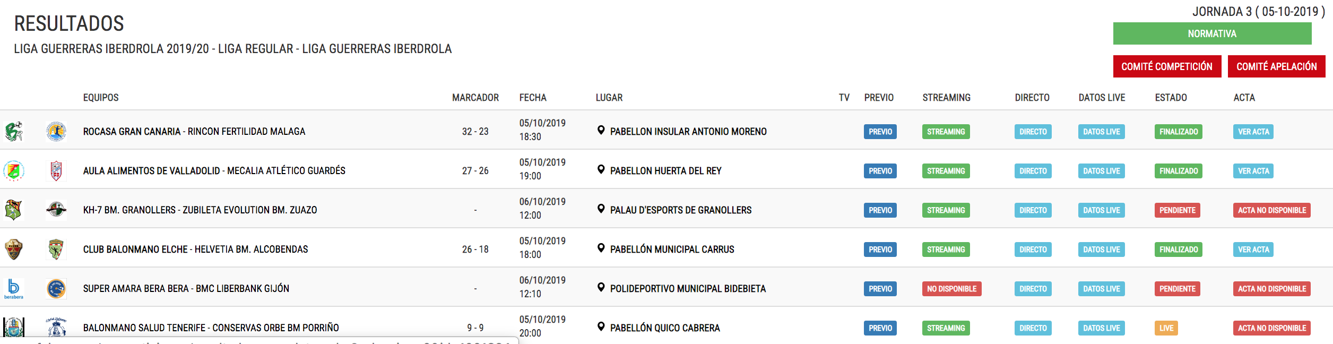Click the Rincon Fertilidad Malaga team crest
1333x344 pixels.
(x=56, y=131)
